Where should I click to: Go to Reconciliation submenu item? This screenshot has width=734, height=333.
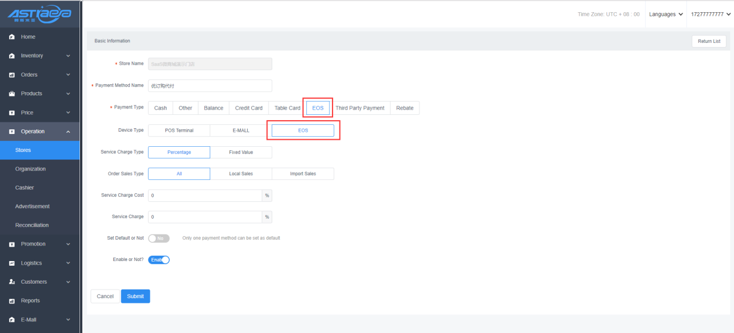pos(32,225)
